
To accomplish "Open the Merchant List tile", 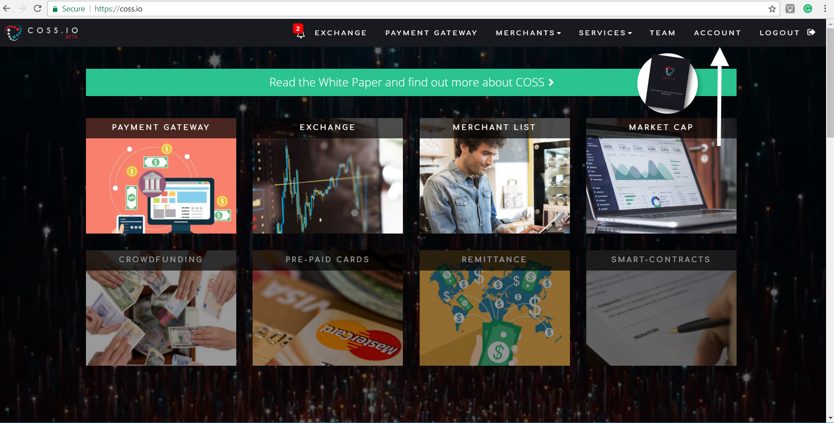I will click(495, 176).
